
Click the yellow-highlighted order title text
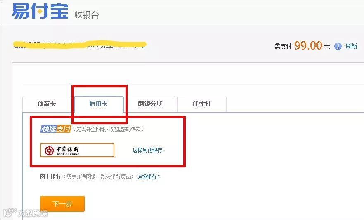click(x=79, y=45)
